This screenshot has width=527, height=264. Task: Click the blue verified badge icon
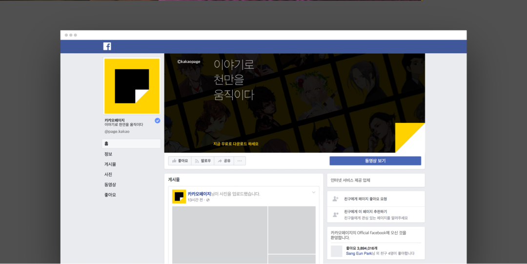pyautogui.click(x=157, y=121)
